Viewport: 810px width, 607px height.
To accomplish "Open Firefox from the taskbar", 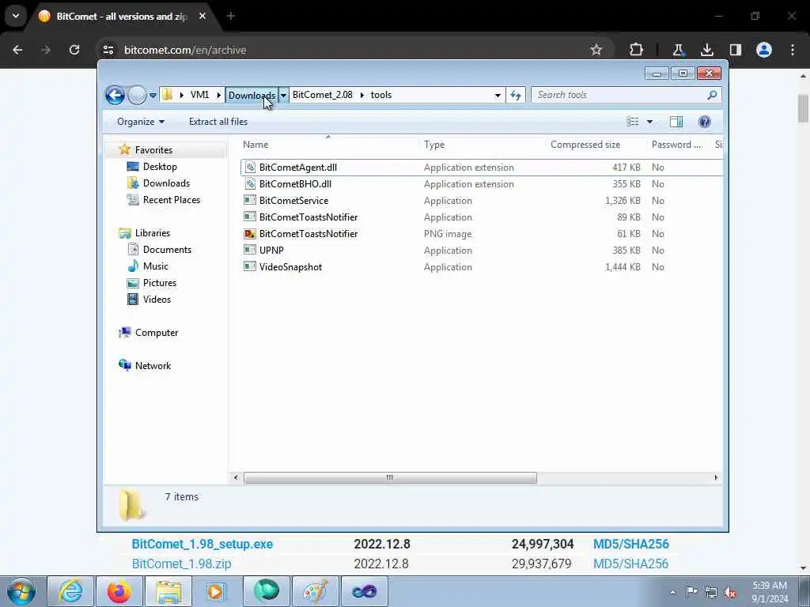I will [x=119, y=591].
